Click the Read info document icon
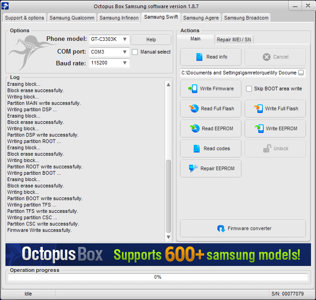316x300 pixels. (x=199, y=57)
